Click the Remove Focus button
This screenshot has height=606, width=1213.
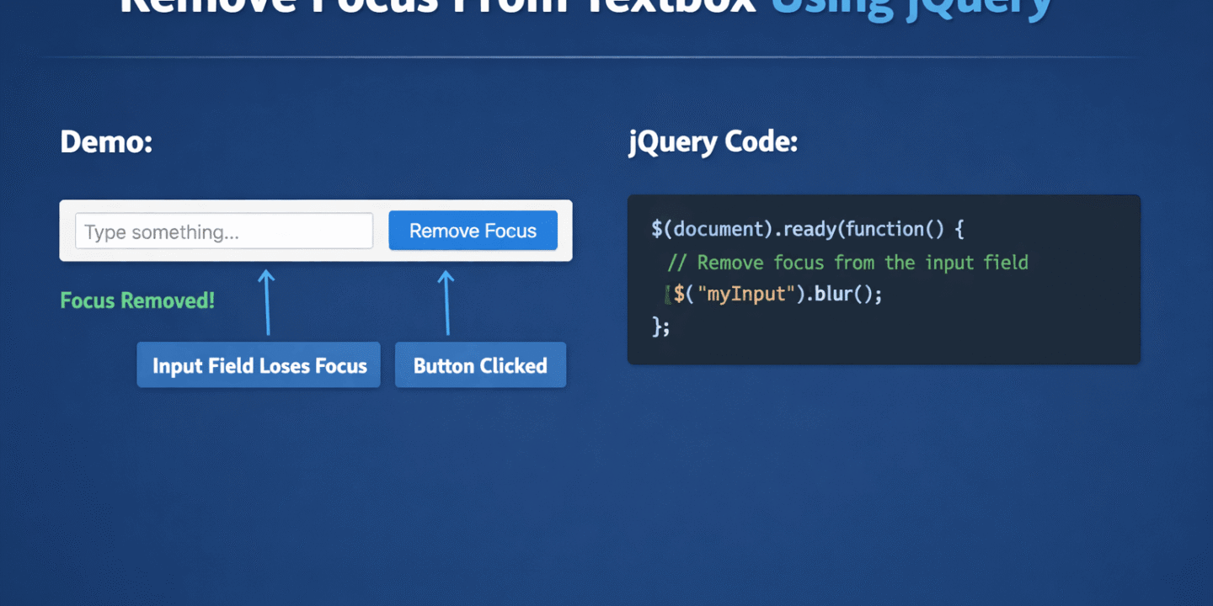(473, 230)
